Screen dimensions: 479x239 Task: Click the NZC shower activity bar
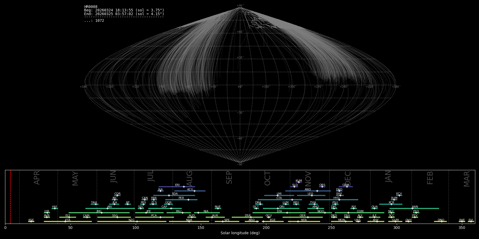pyautogui.click(x=132, y=221)
